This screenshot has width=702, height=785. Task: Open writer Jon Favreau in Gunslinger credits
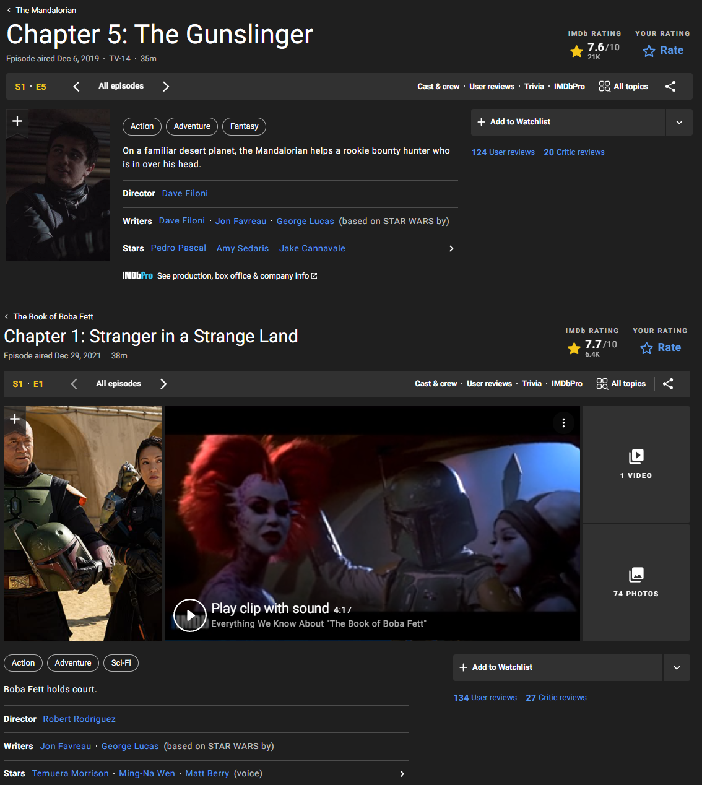(x=241, y=221)
